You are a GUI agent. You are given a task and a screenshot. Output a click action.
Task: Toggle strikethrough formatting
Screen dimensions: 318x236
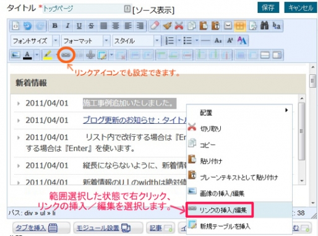click(91, 26)
